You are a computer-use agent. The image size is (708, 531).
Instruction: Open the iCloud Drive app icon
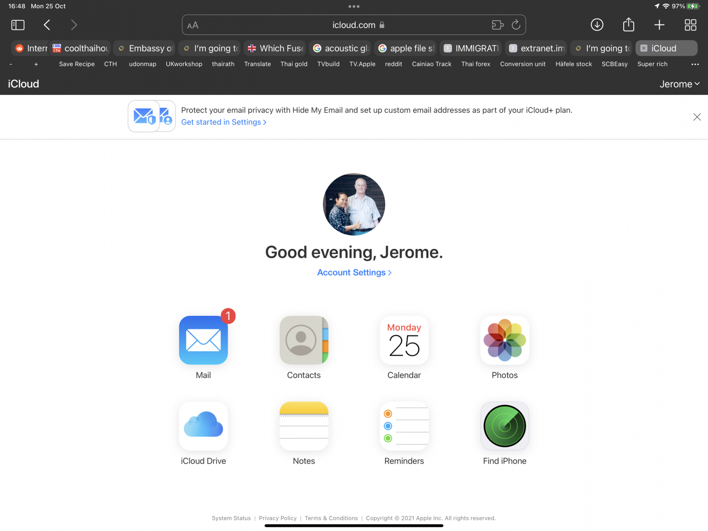[203, 426]
